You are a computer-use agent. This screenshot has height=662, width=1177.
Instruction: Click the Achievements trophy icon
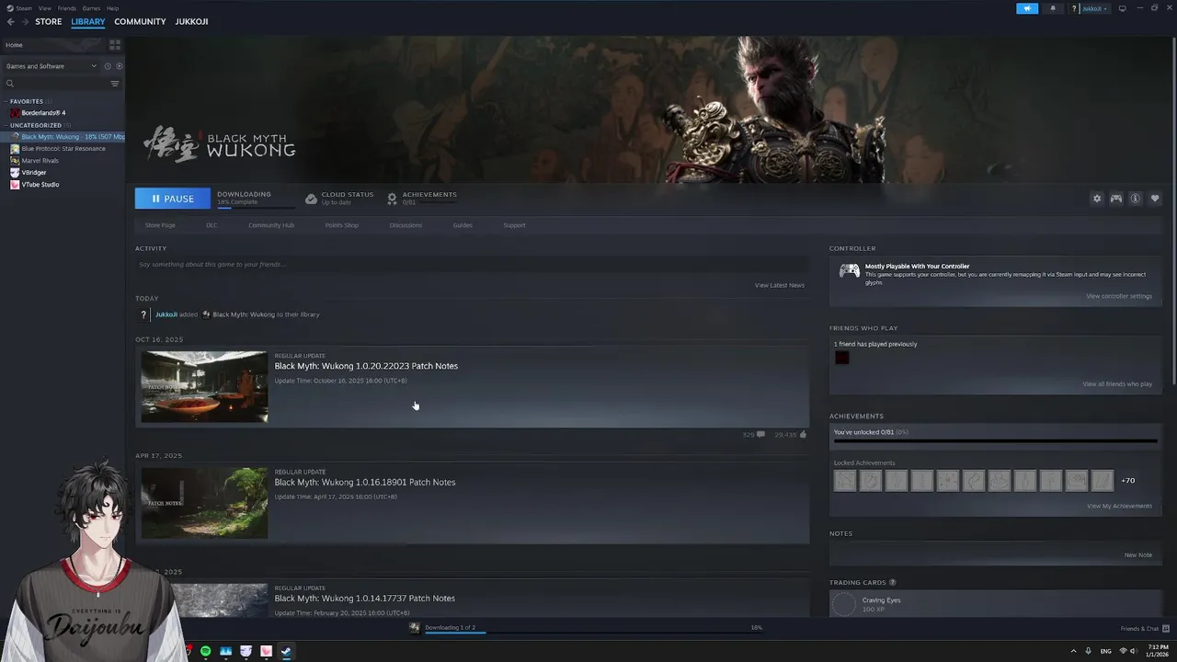[x=393, y=199]
